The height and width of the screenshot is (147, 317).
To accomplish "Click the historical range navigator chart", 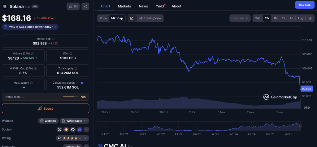I will (x=199, y=126).
